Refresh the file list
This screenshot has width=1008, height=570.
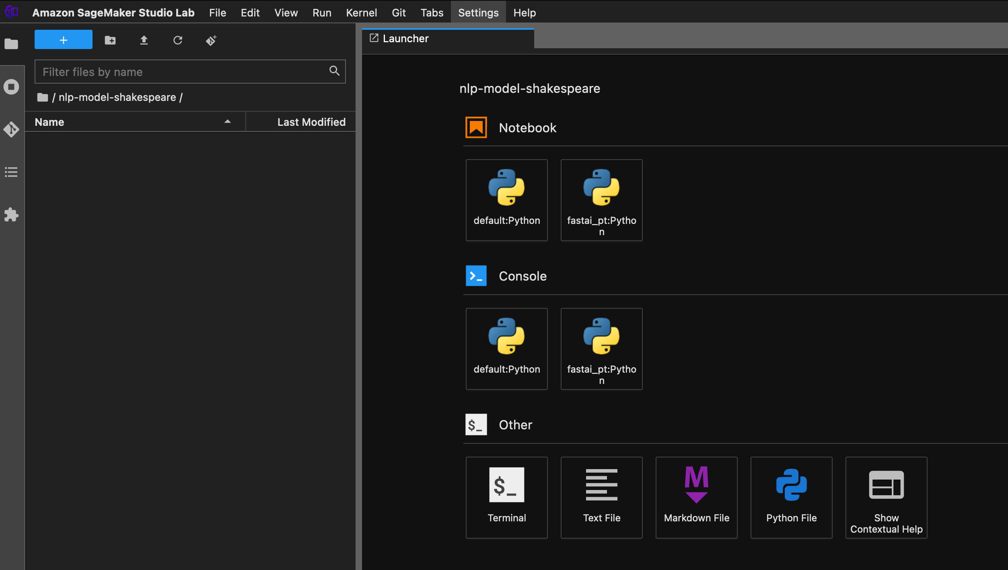point(178,40)
